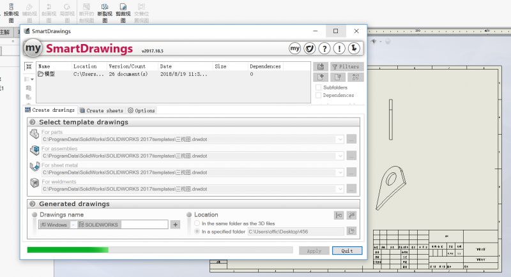Expand the 'For parts' template dropdown

click(x=340, y=138)
